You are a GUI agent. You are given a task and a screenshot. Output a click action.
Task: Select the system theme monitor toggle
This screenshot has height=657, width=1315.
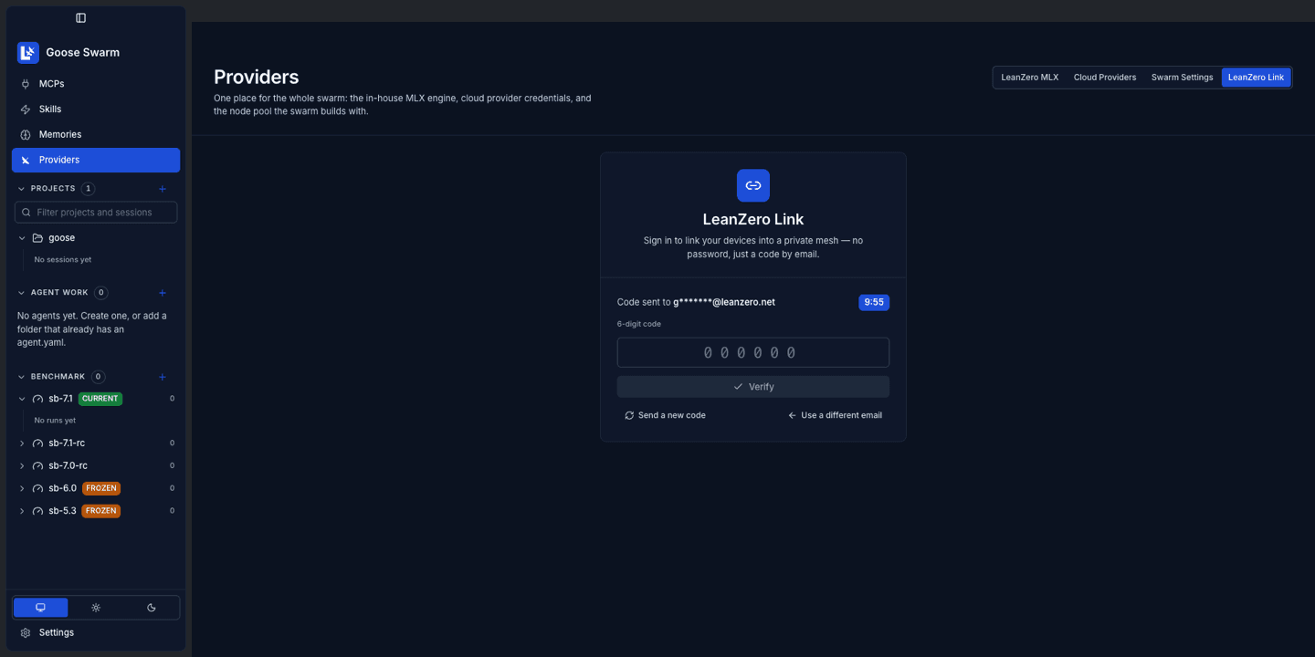coord(40,608)
